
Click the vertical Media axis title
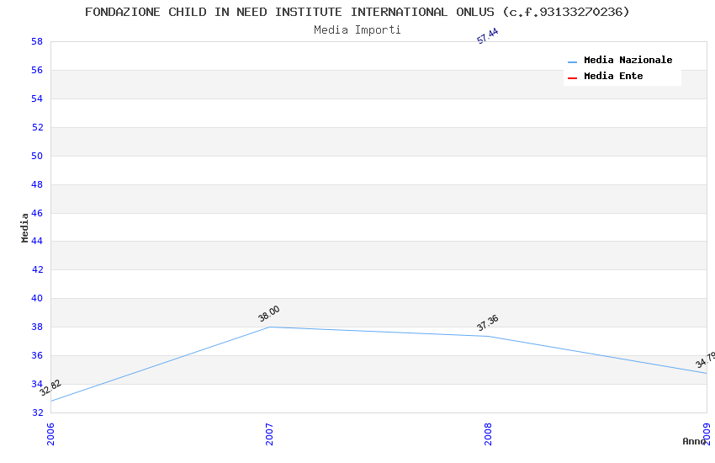[x=25, y=227]
